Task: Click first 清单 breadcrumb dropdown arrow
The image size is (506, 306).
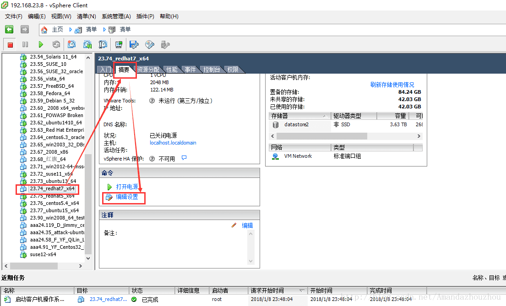Action: tap(71, 29)
